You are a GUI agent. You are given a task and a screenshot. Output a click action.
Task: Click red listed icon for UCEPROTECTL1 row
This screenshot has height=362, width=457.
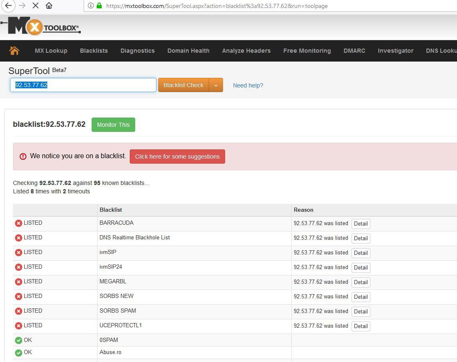click(18, 326)
